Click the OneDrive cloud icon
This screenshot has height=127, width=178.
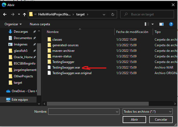coord(8,91)
